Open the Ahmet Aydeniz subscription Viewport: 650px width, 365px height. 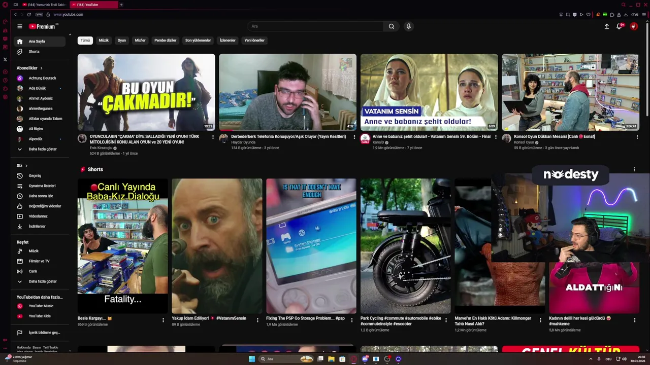[40, 98]
